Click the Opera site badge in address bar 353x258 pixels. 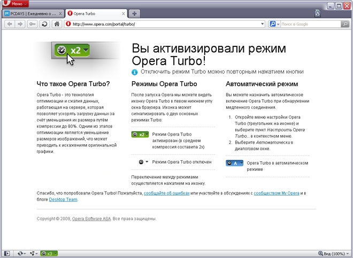pos(68,24)
